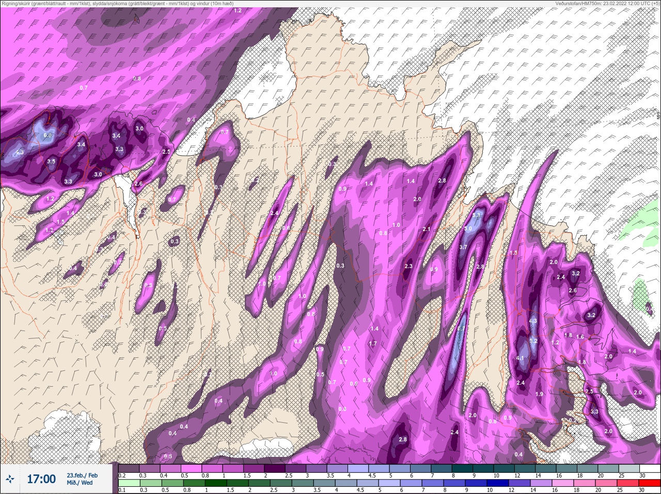Click the 5.2 precipitation value on map
The height and width of the screenshot is (494, 661).
point(534,341)
